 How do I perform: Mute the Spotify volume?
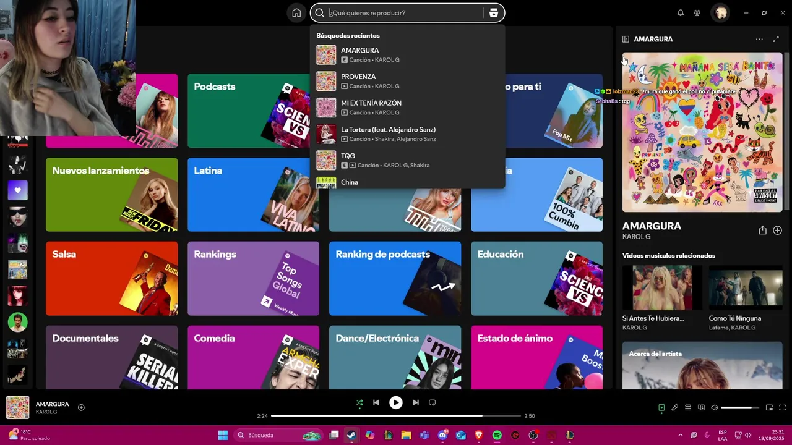715,407
